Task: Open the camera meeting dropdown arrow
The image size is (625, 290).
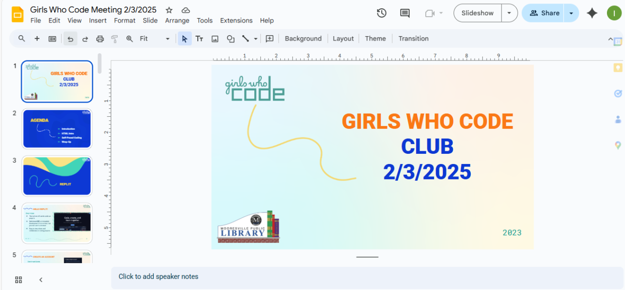Action: point(441,13)
